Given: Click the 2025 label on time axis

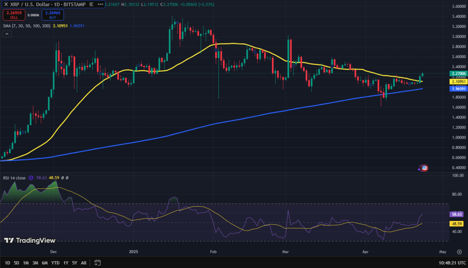Looking at the screenshot, I should tap(133, 252).
